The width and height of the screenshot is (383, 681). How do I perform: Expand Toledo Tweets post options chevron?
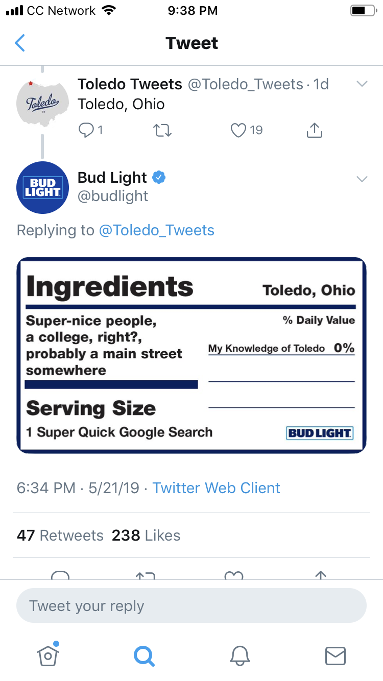(x=362, y=84)
